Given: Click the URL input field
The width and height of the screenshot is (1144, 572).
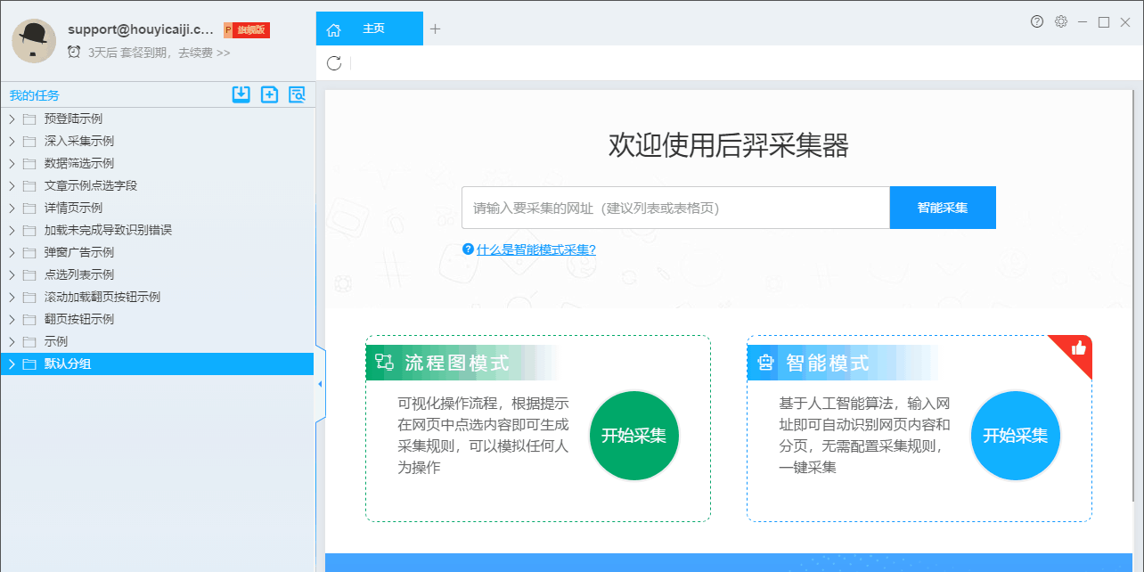Looking at the screenshot, I should [x=675, y=208].
